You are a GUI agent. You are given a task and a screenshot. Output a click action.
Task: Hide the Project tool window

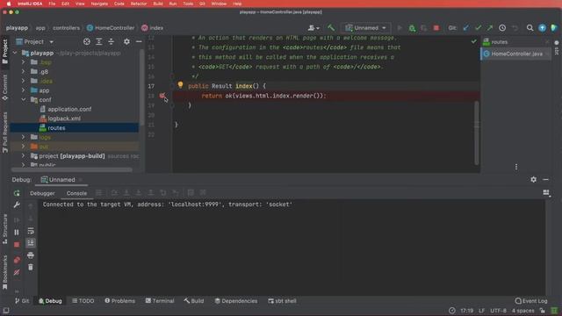[139, 41]
